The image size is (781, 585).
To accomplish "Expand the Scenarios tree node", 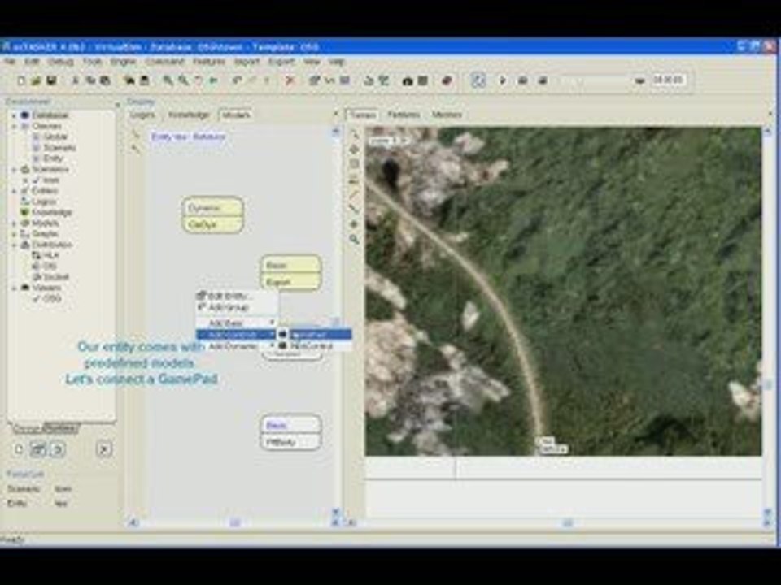I will [x=15, y=170].
